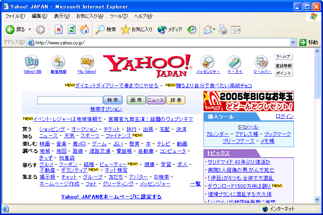
Task: Click the 2005年BIGなお年玉 banner
Action: point(249,101)
